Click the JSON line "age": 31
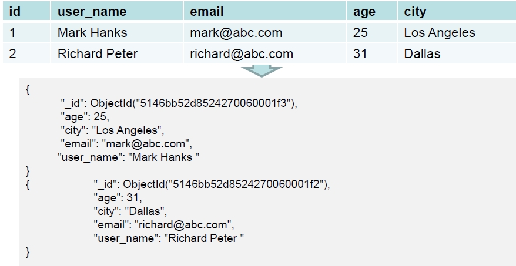This screenshot has height=266, width=516. coord(118,198)
